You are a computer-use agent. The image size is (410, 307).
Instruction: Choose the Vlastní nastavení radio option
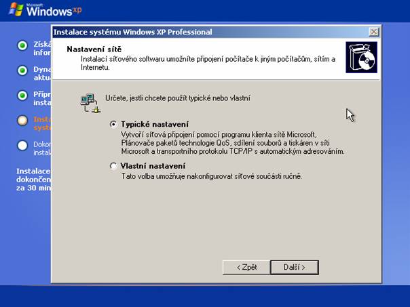pos(113,166)
